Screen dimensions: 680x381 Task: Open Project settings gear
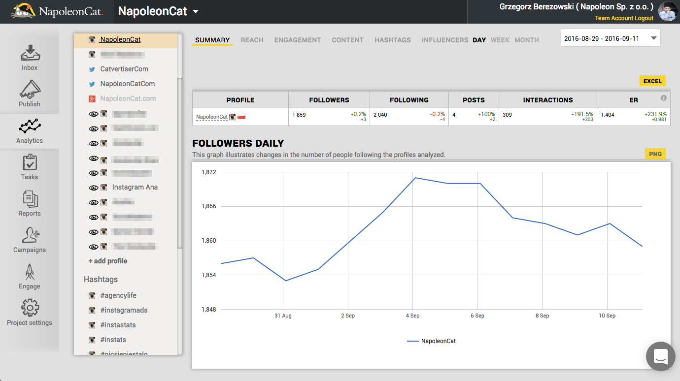pyautogui.click(x=30, y=313)
